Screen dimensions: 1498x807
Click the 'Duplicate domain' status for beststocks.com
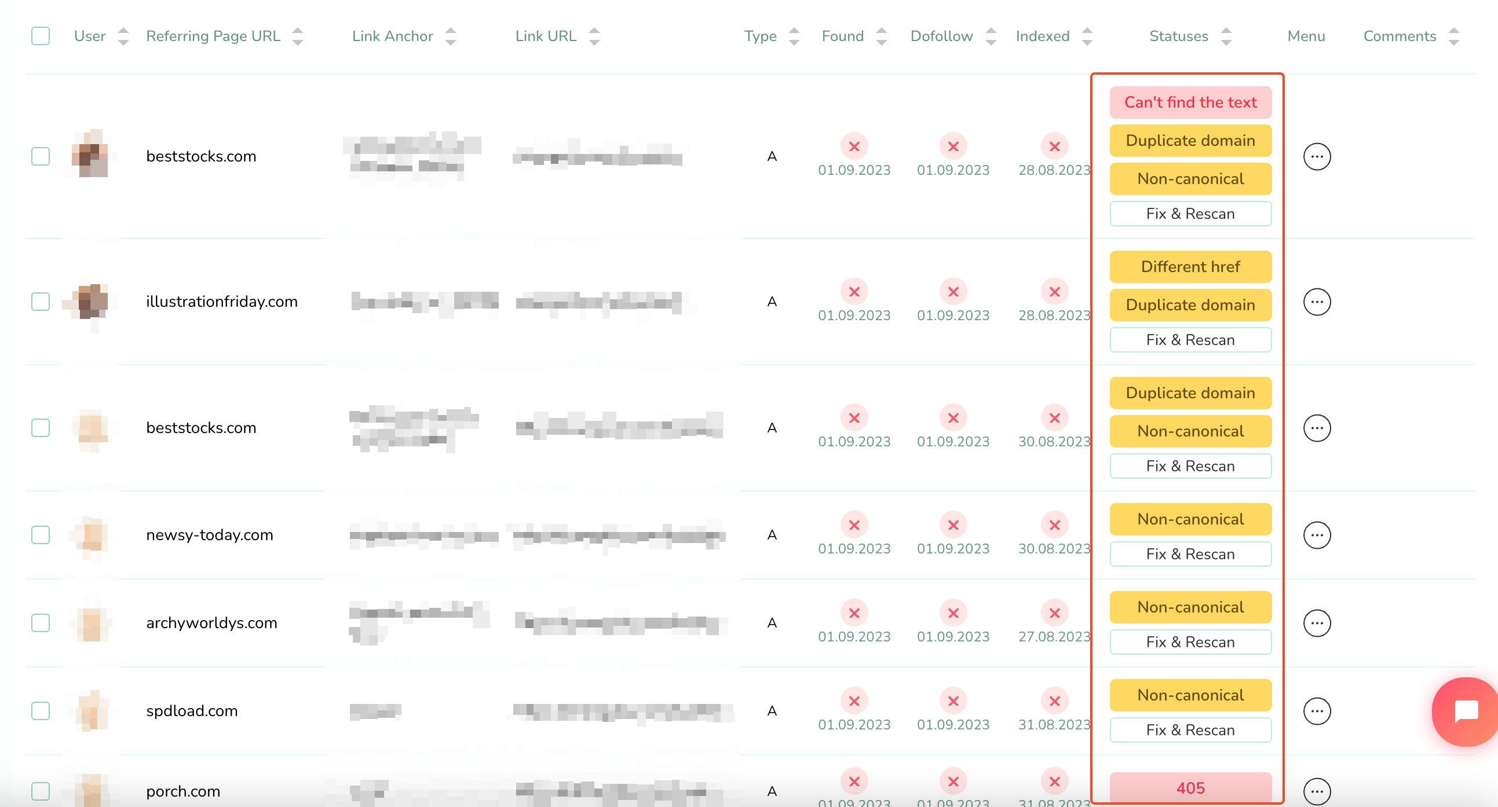(x=1190, y=140)
